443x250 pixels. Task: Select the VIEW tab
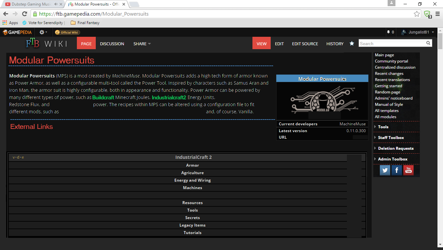point(262,44)
